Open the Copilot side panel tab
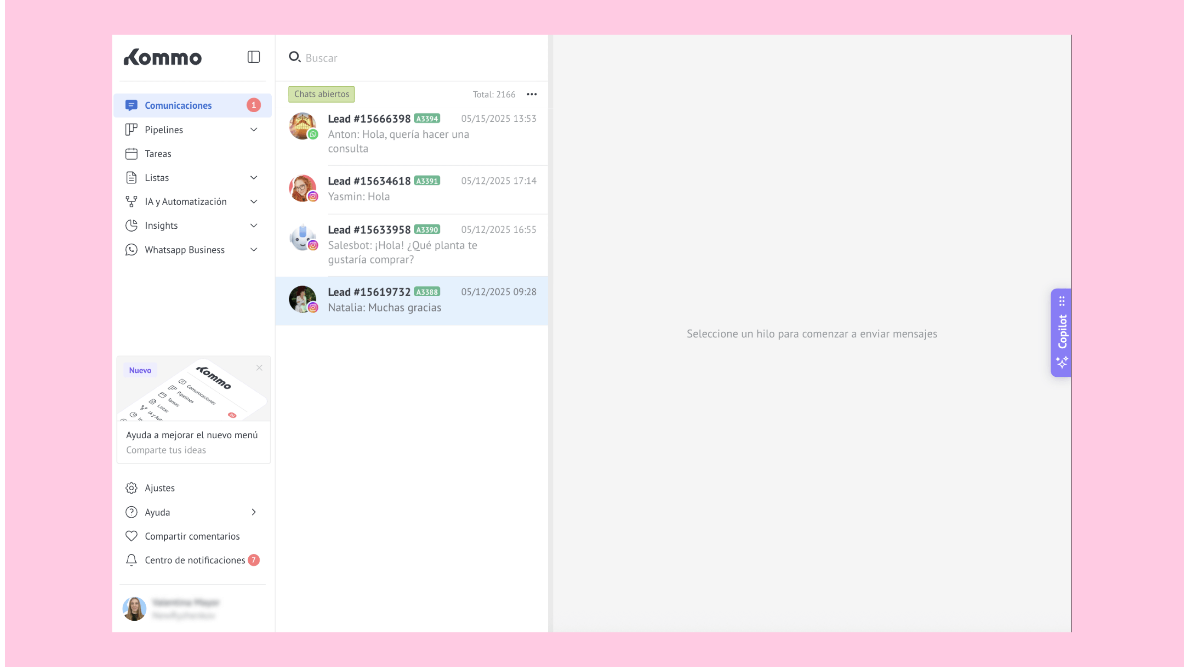 click(x=1061, y=332)
